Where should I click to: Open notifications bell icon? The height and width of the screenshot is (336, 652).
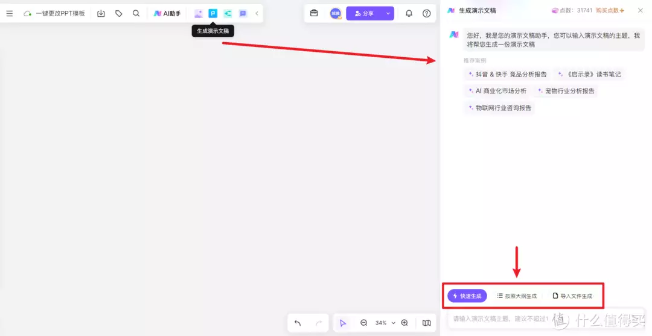pos(409,13)
